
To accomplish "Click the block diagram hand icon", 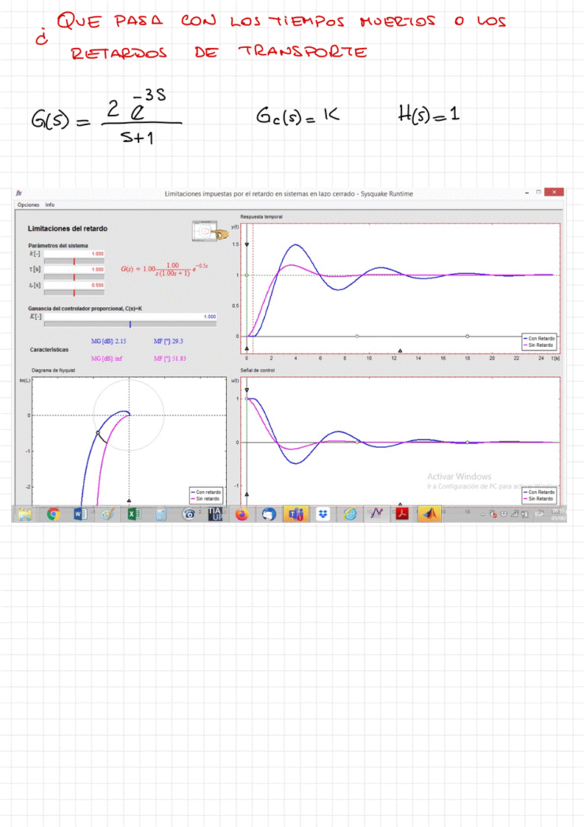I will pyautogui.click(x=208, y=230).
